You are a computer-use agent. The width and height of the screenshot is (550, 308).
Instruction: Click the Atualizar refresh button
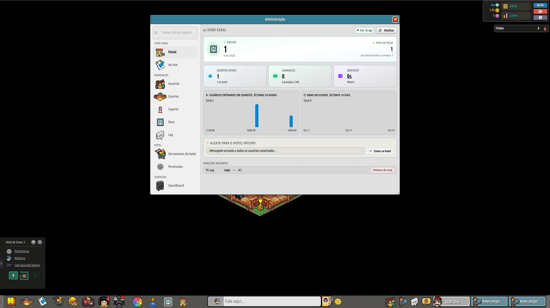[x=386, y=30]
